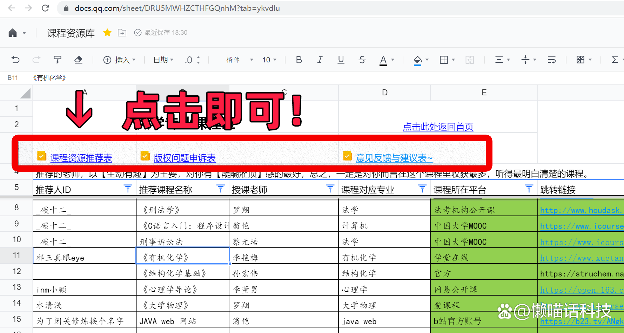The height and width of the screenshot is (333, 624).
Task: Activate the format painter
Action: tap(57, 60)
